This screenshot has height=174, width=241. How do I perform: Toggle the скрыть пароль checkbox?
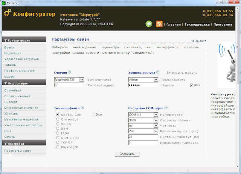[169, 72]
